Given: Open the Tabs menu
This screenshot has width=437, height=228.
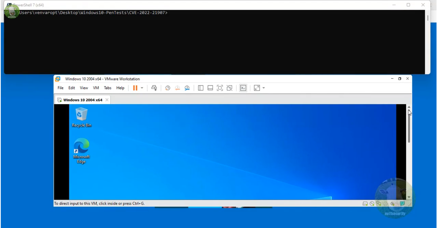Looking at the screenshot, I should pos(108,88).
